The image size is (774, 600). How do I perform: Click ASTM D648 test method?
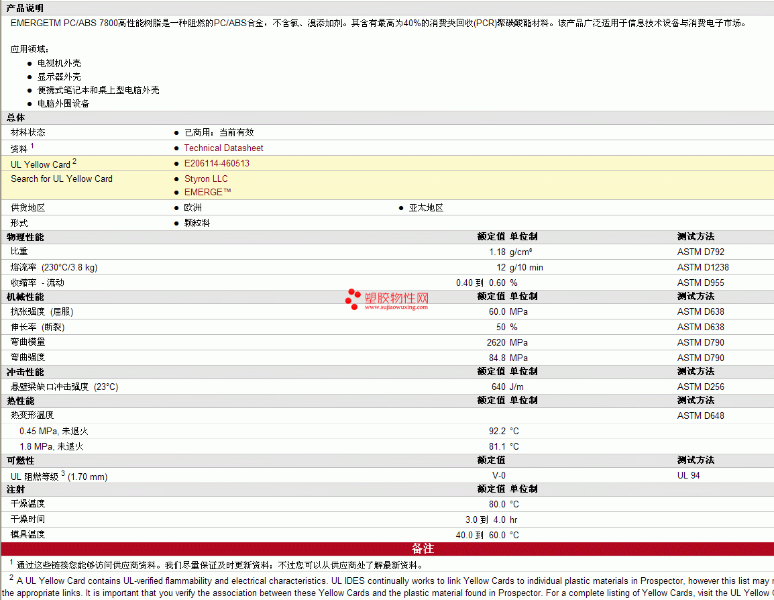[x=700, y=416]
